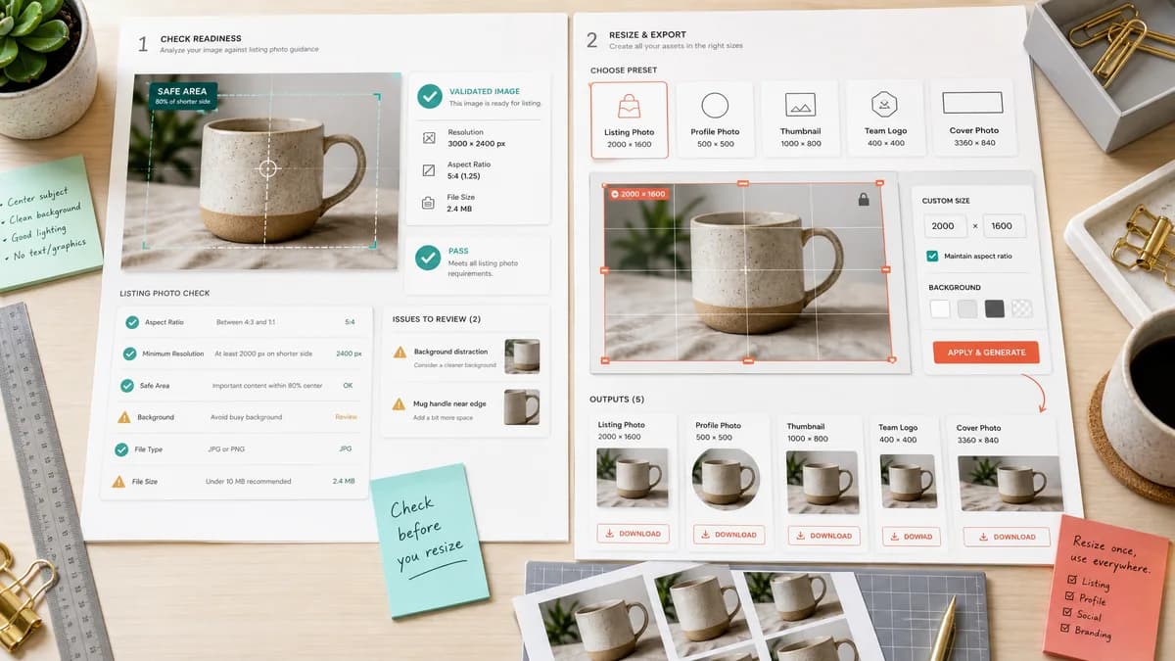Choose the light gray background swatch
1175x661 pixels.
[967, 308]
